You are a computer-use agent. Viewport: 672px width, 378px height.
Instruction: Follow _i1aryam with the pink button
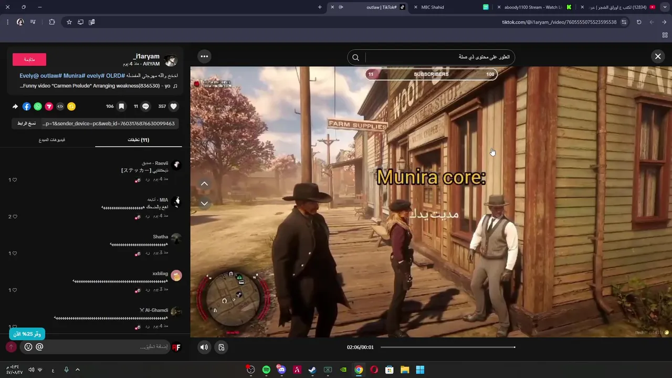[29, 59]
